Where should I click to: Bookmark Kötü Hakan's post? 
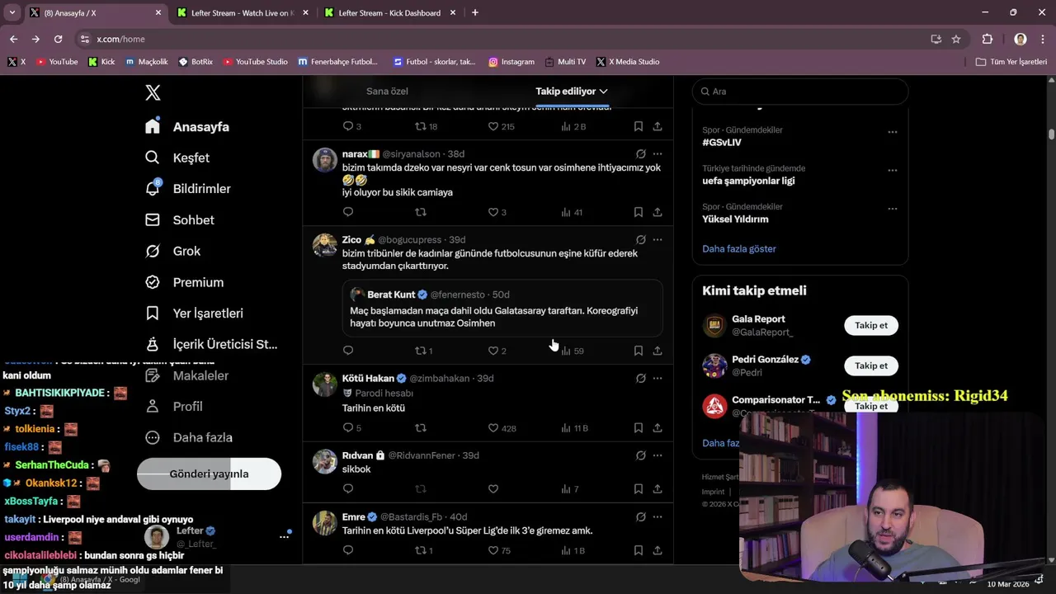639,428
